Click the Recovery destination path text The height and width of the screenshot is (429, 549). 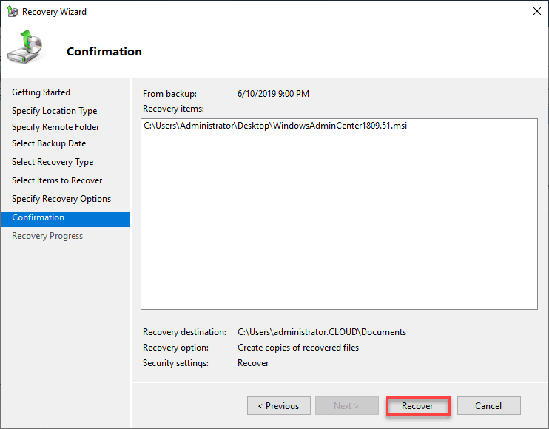tap(322, 332)
